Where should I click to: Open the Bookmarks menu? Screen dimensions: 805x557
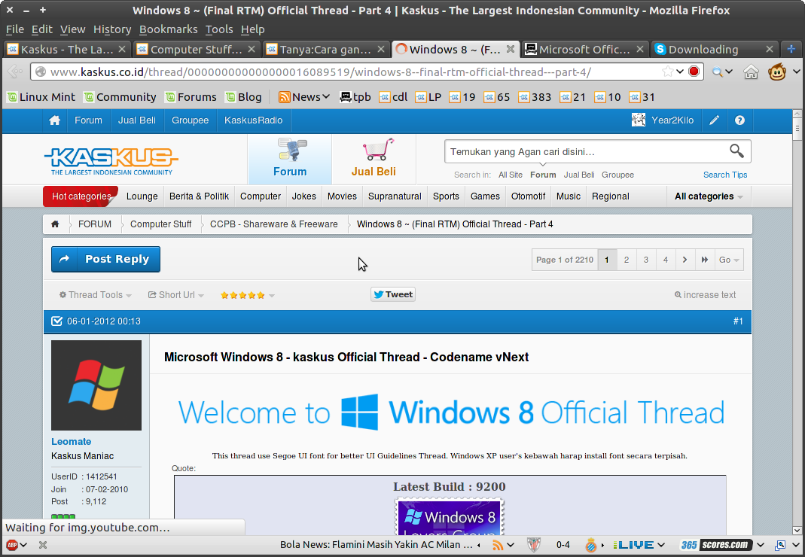(x=169, y=29)
